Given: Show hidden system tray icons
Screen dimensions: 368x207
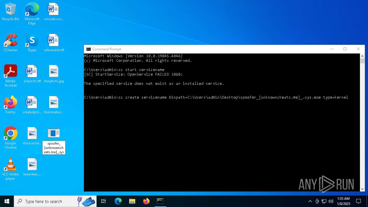Looking at the screenshot, I should tap(310, 201).
